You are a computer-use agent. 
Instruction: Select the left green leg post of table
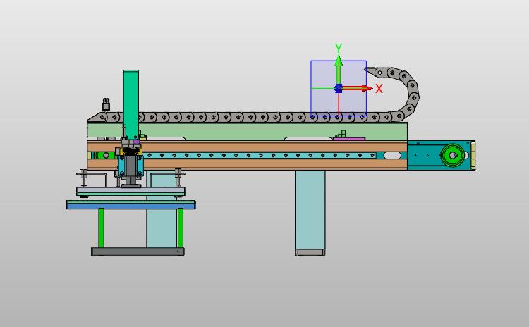tap(101, 228)
